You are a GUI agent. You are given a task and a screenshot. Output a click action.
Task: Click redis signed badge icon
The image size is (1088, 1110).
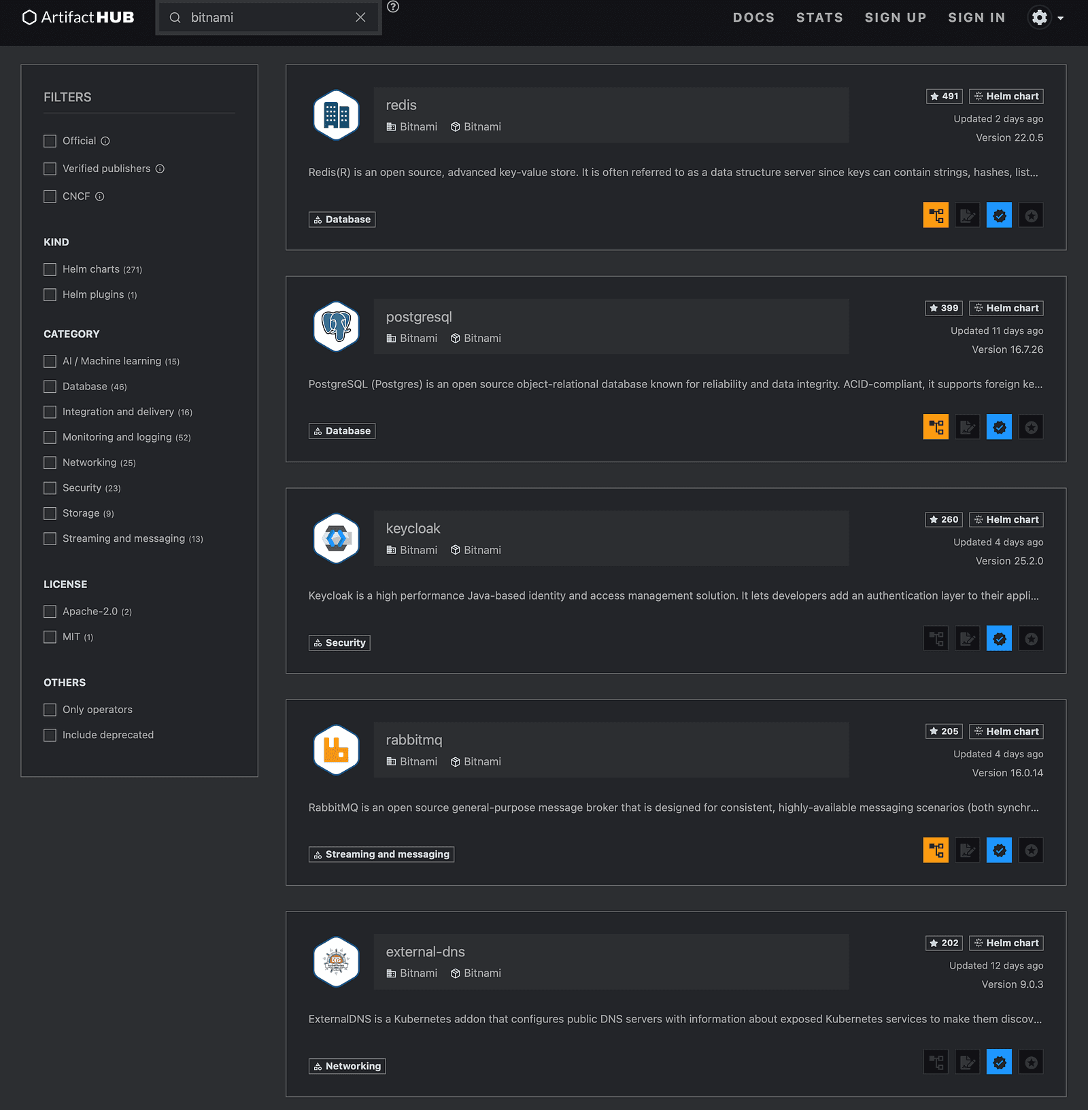click(968, 215)
